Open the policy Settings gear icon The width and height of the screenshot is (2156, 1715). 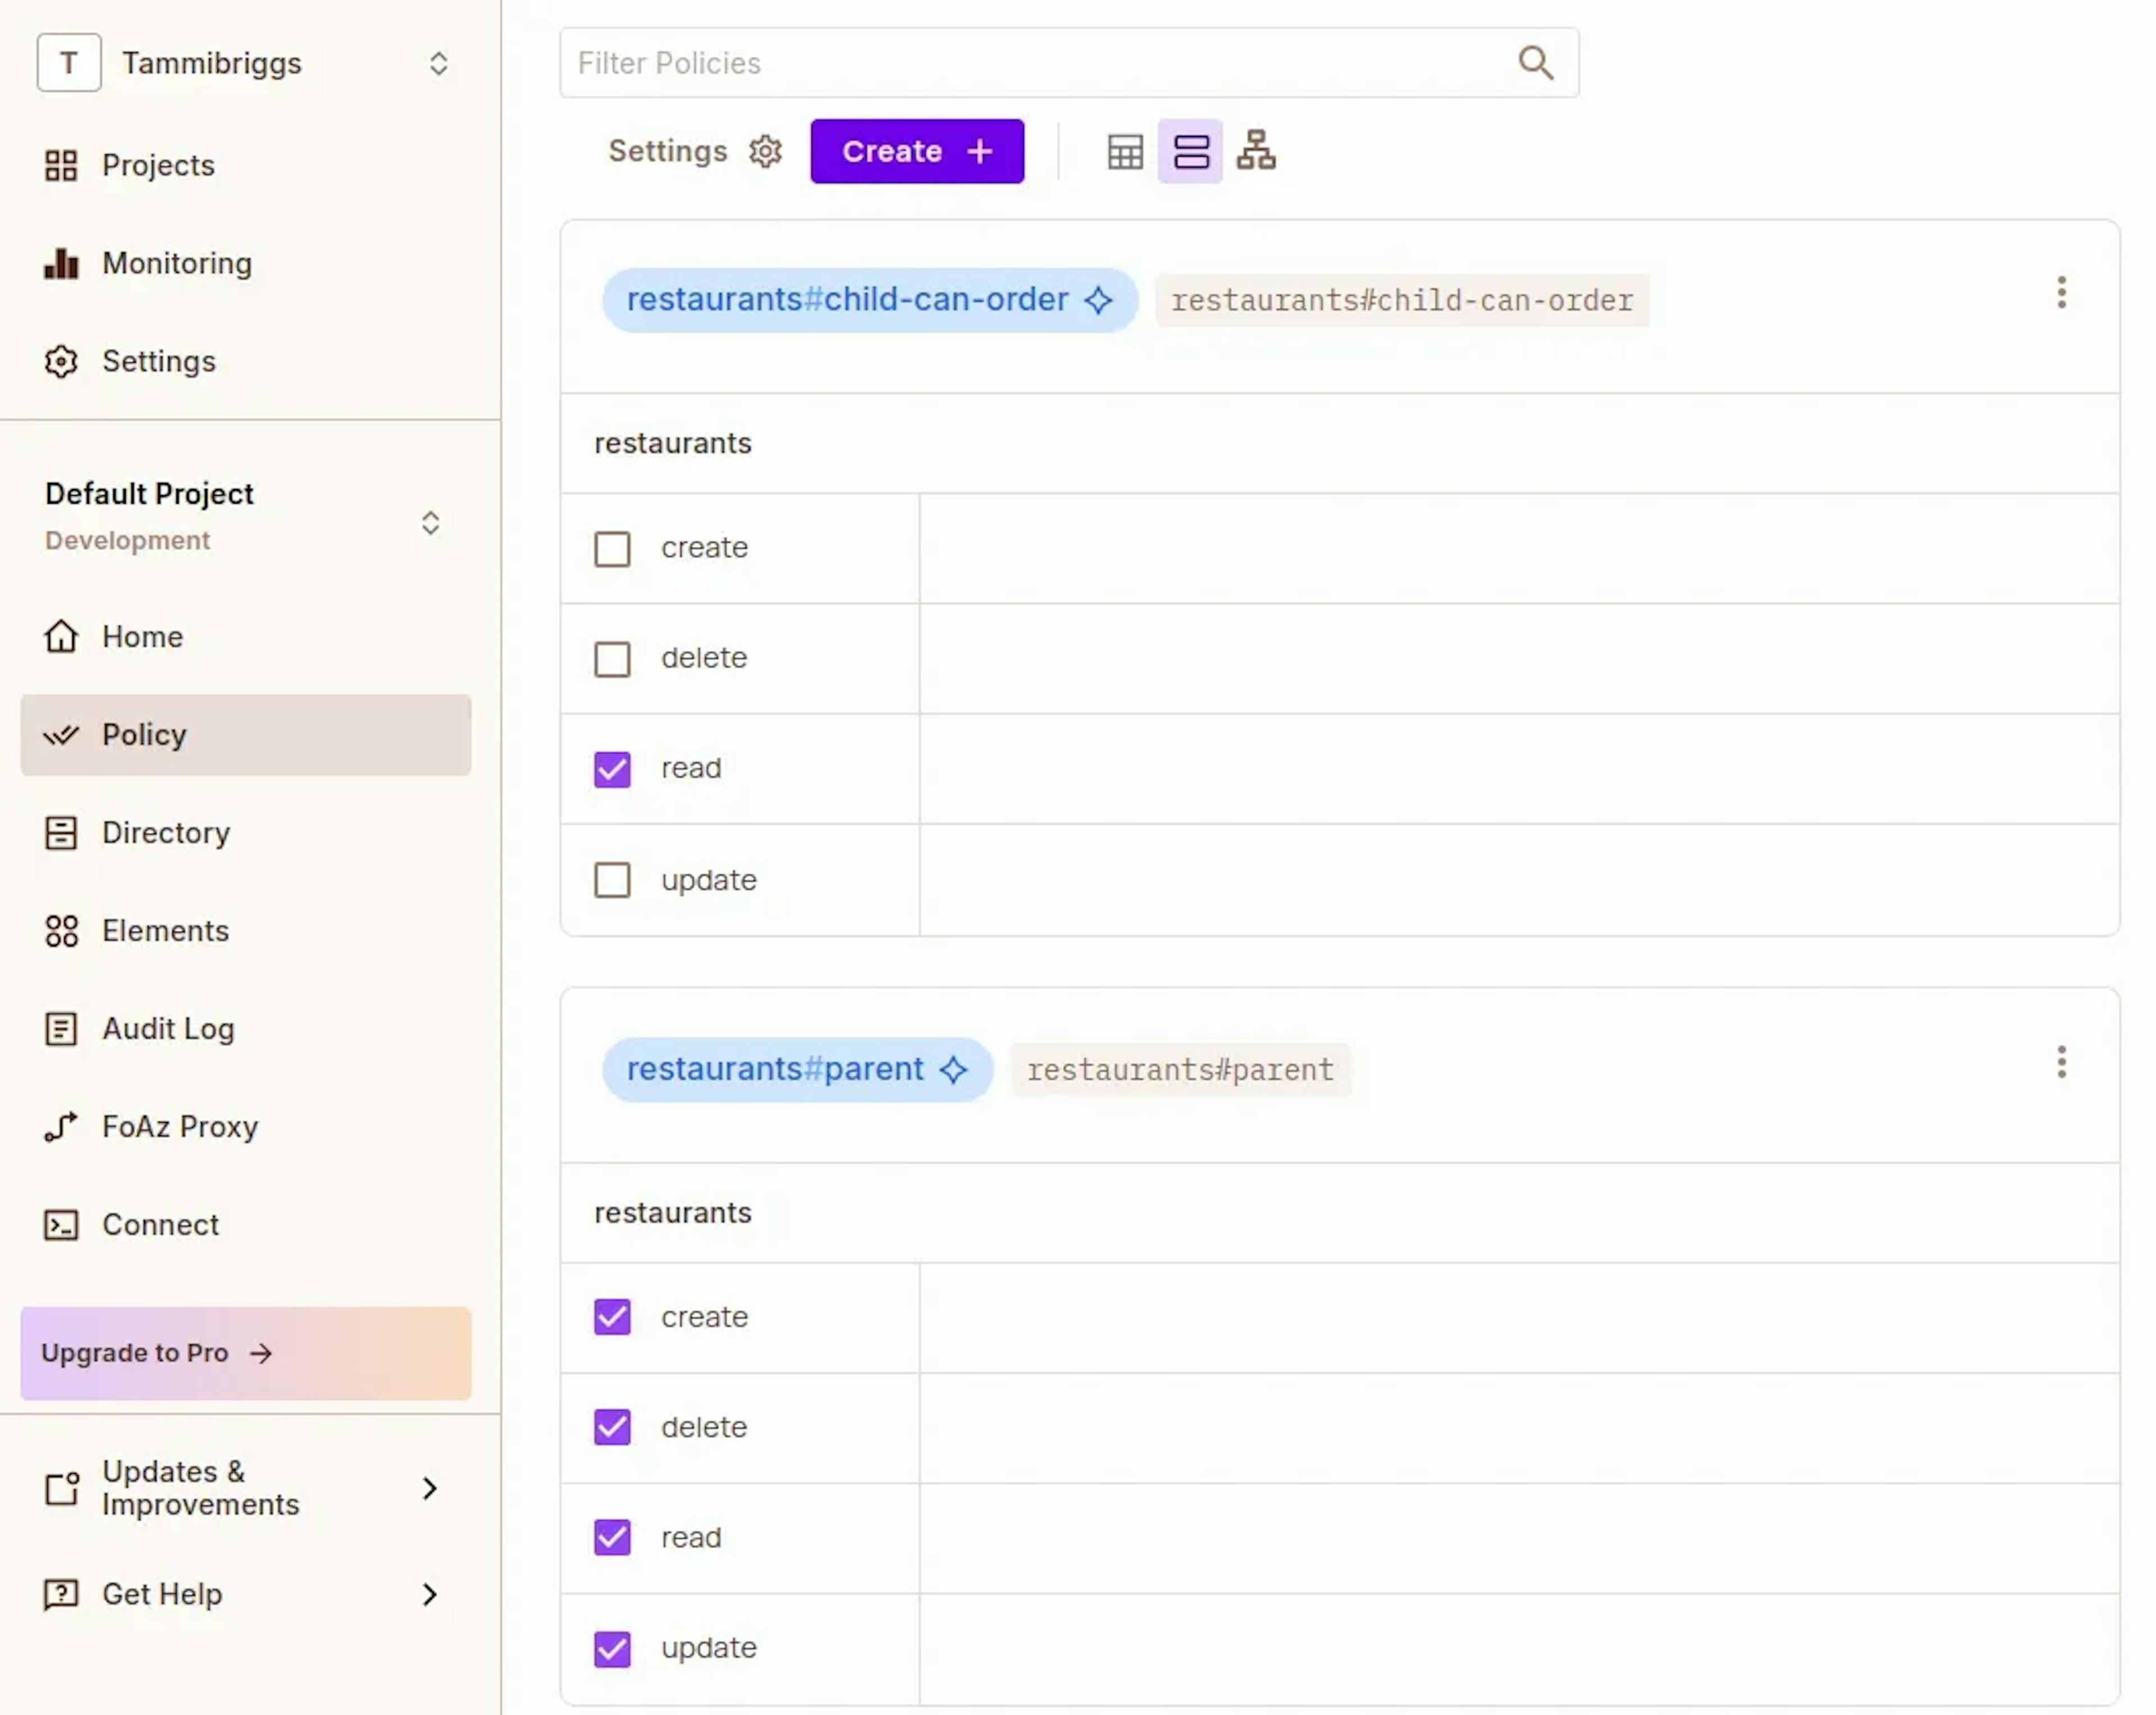tap(765, 151)
